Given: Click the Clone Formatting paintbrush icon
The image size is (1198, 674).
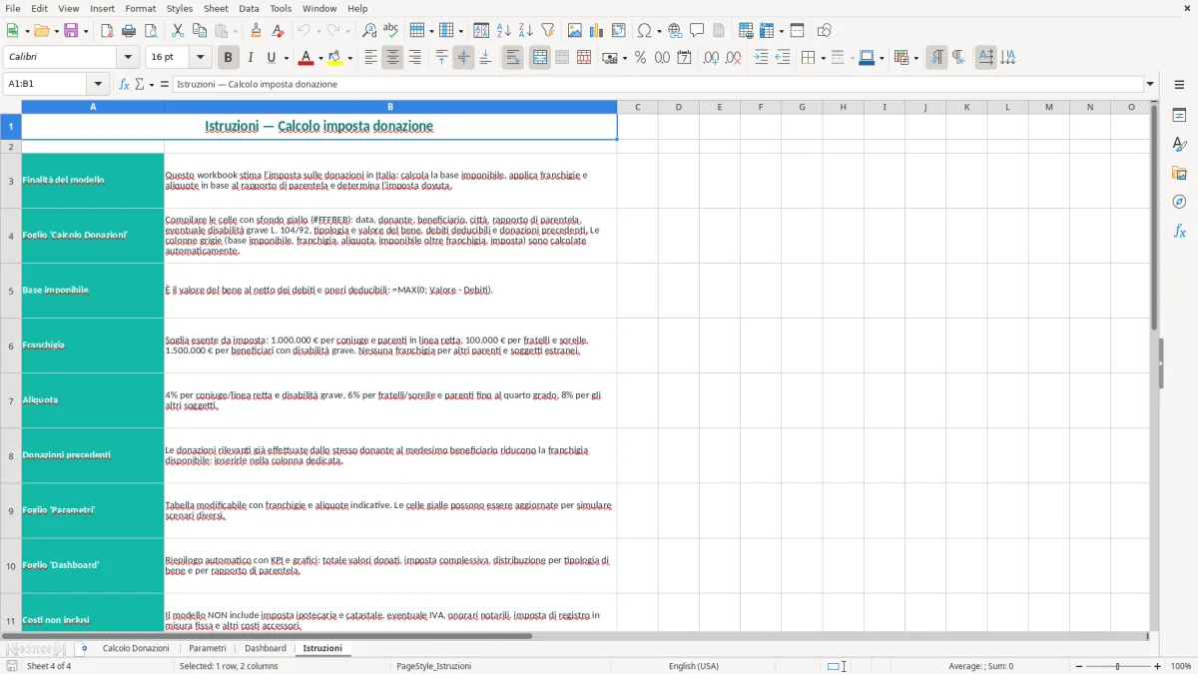Looking at the screenshot, I should pos(257,31).
